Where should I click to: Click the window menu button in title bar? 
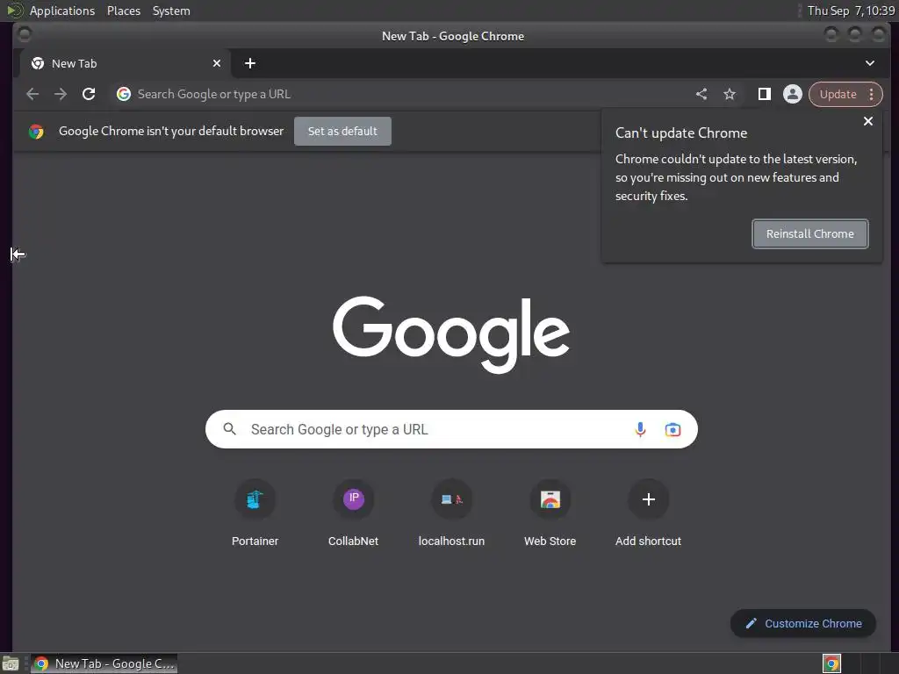pos(24,35)
